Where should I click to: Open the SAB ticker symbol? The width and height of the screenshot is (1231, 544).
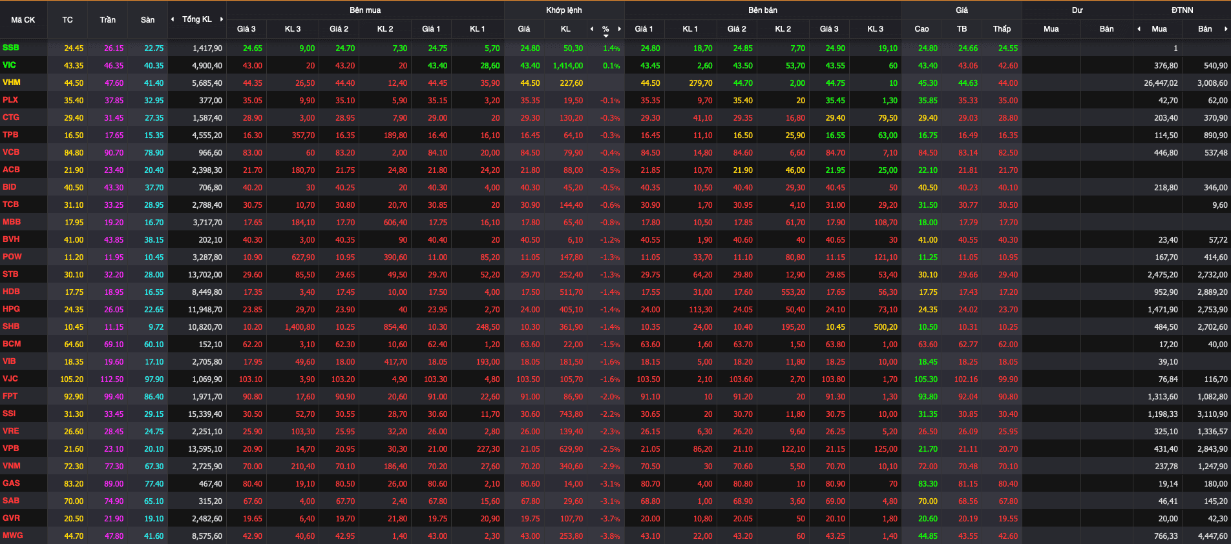[x=11, y=501]
